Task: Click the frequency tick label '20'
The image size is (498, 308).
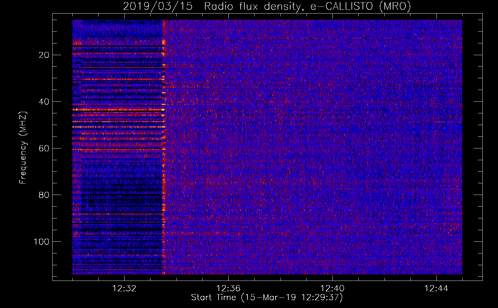Action: [x=44, y=55]
